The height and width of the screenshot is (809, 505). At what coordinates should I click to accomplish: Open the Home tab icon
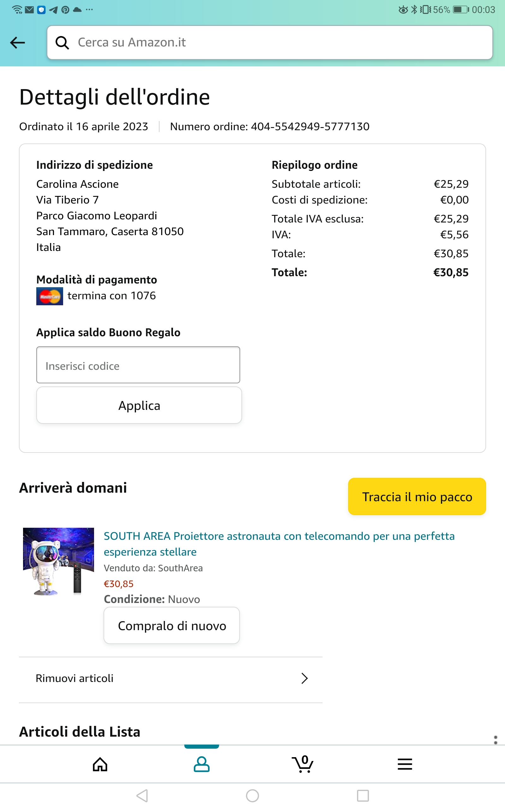pyautogui.click(x=100, y=764)
